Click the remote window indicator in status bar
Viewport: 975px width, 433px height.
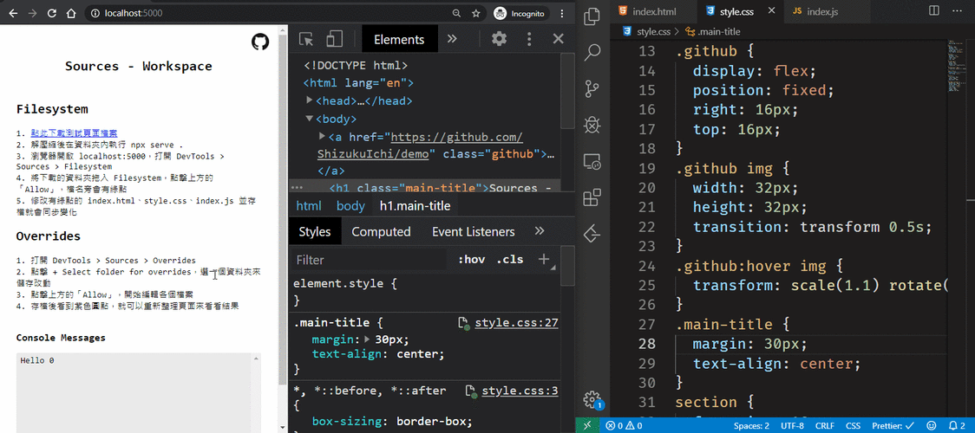(x=587, y=426)
